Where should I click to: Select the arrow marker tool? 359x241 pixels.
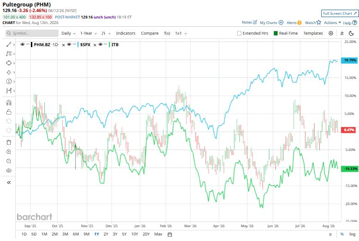click(9, 72)
